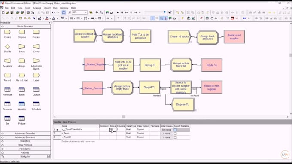
Task: Select the Create 10 trucks module
Action: tap(179, 36)
